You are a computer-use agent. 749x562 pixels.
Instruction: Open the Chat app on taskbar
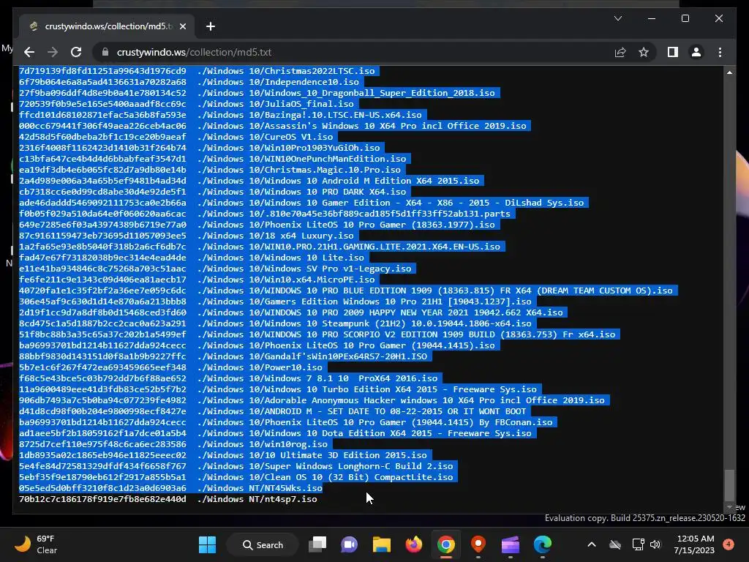[349, 544]
